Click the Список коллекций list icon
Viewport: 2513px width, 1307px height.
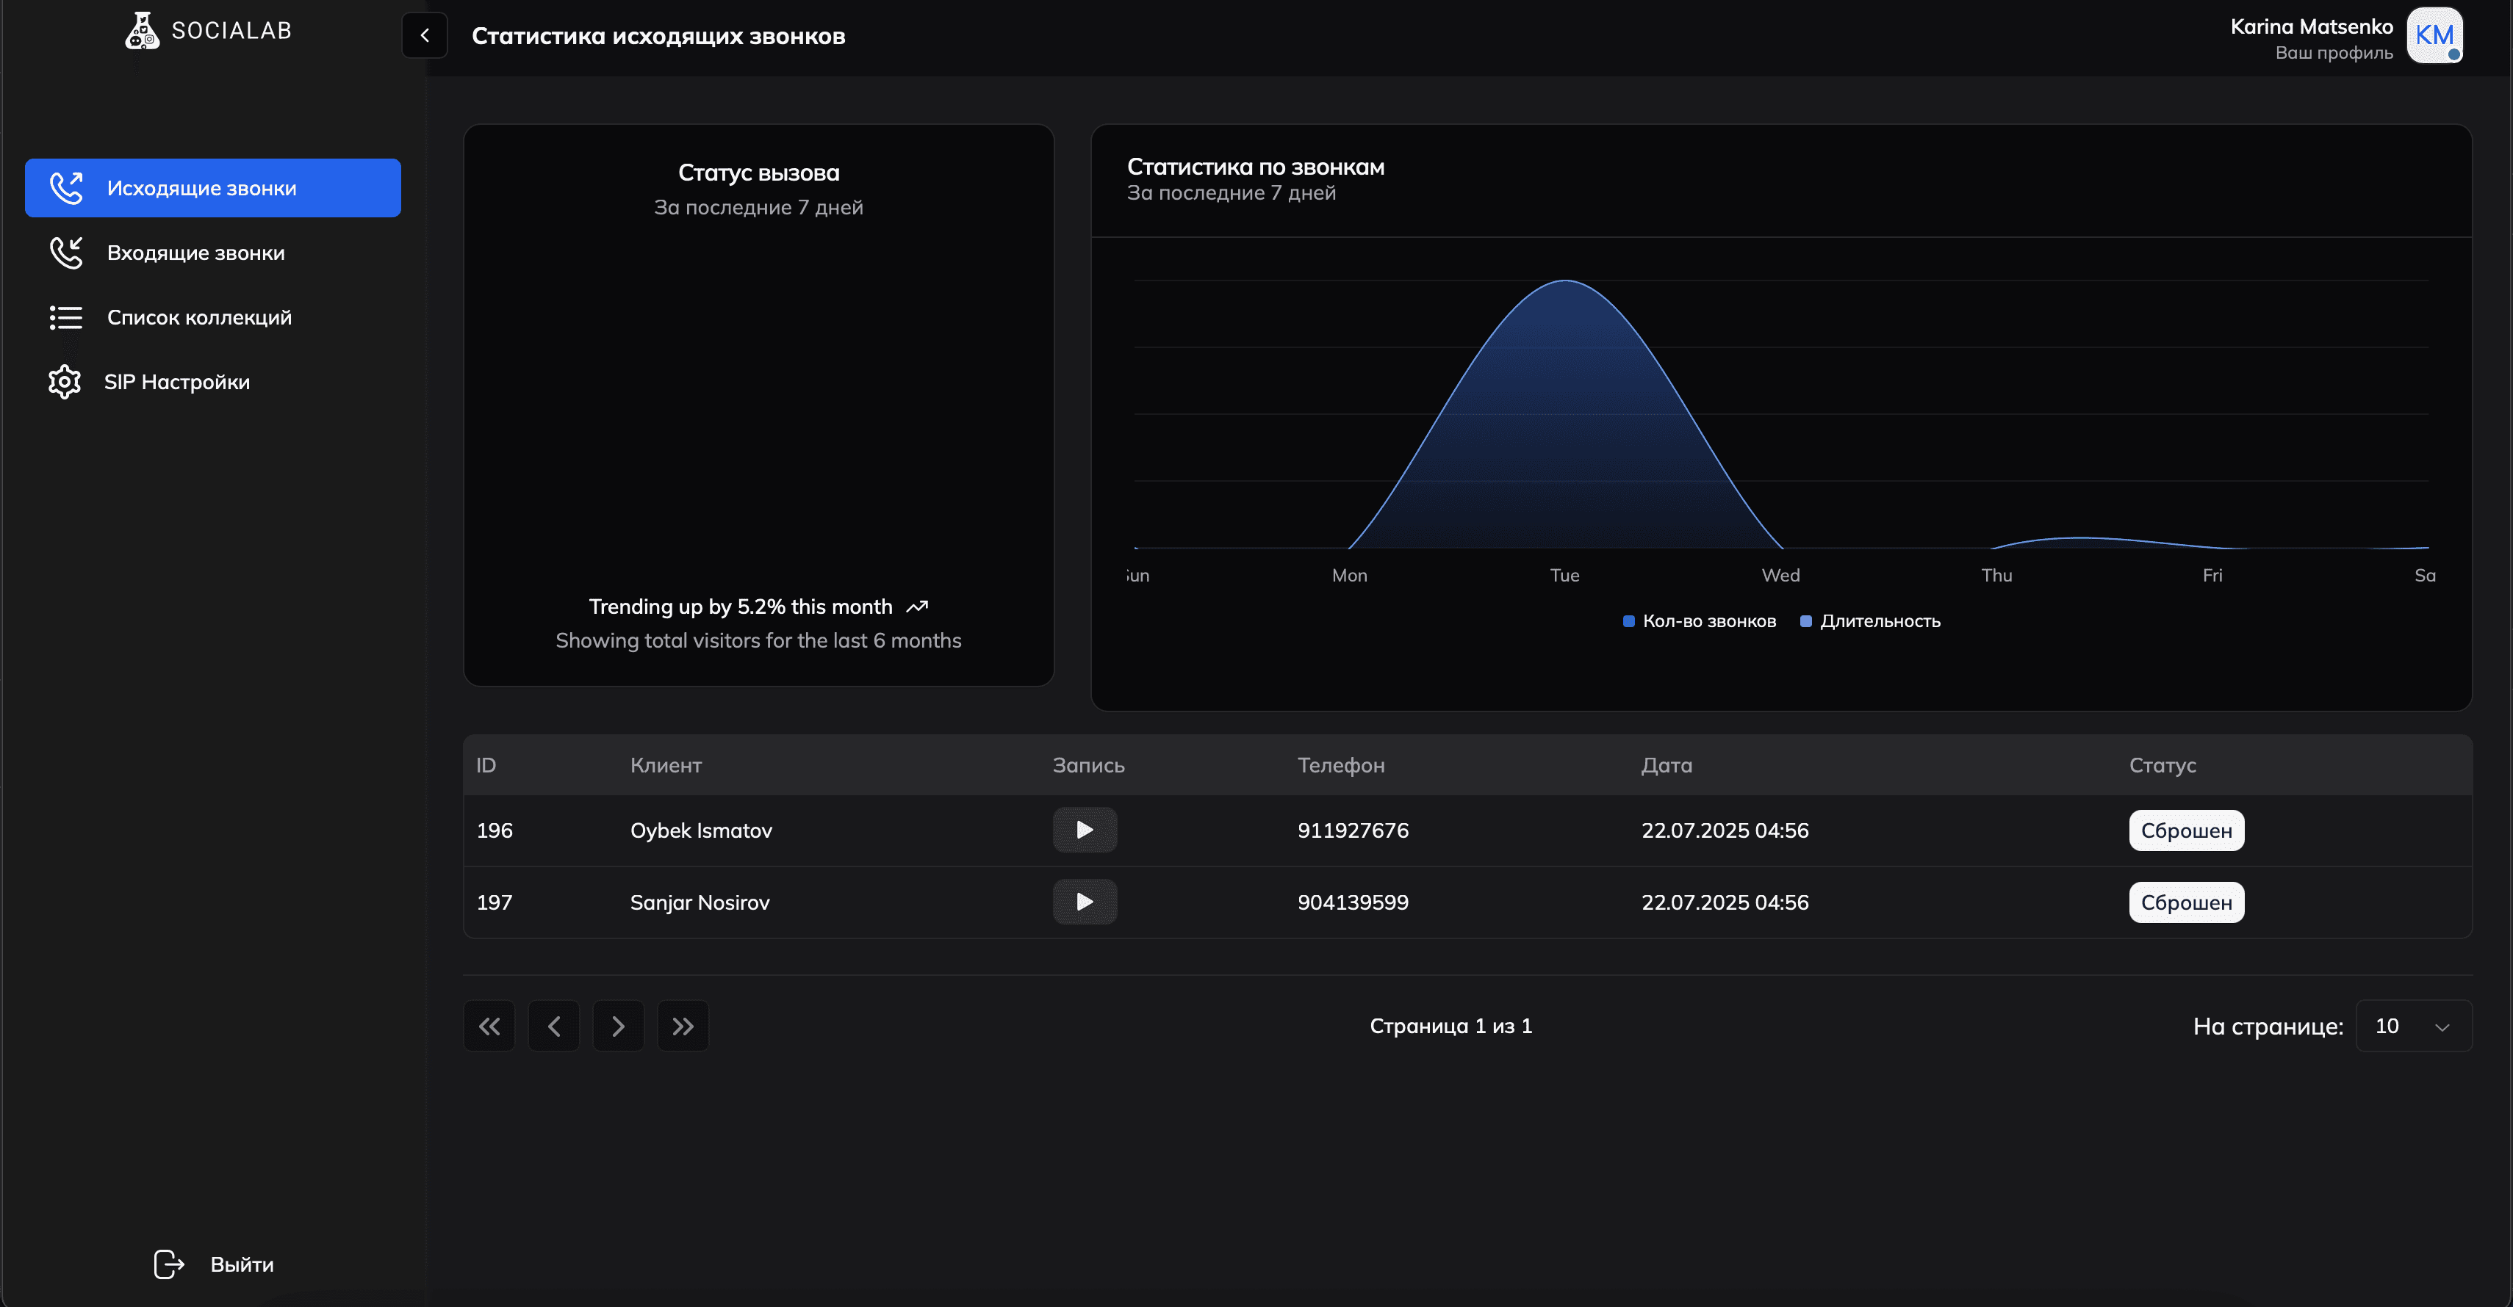65,318
